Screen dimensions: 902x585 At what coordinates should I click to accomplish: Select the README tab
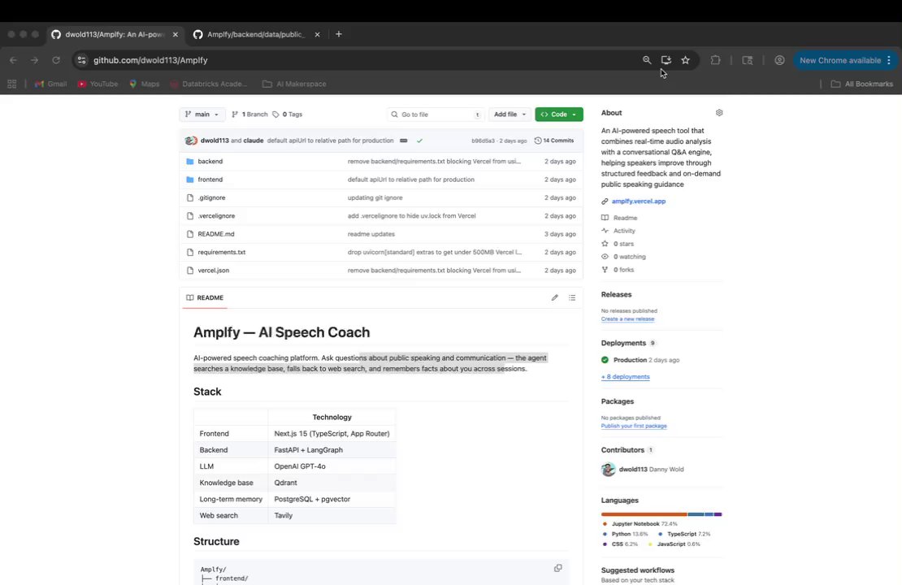205,297
